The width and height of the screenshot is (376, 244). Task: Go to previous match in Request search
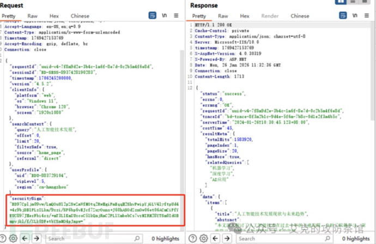click(x=26, y=239)
